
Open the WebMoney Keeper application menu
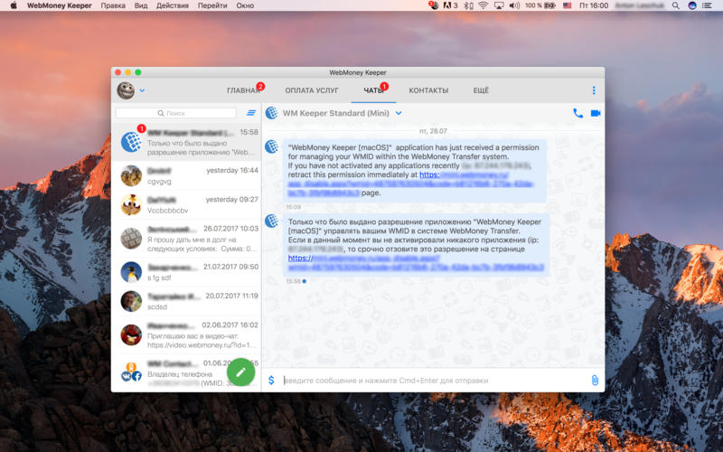coord(60,5)
